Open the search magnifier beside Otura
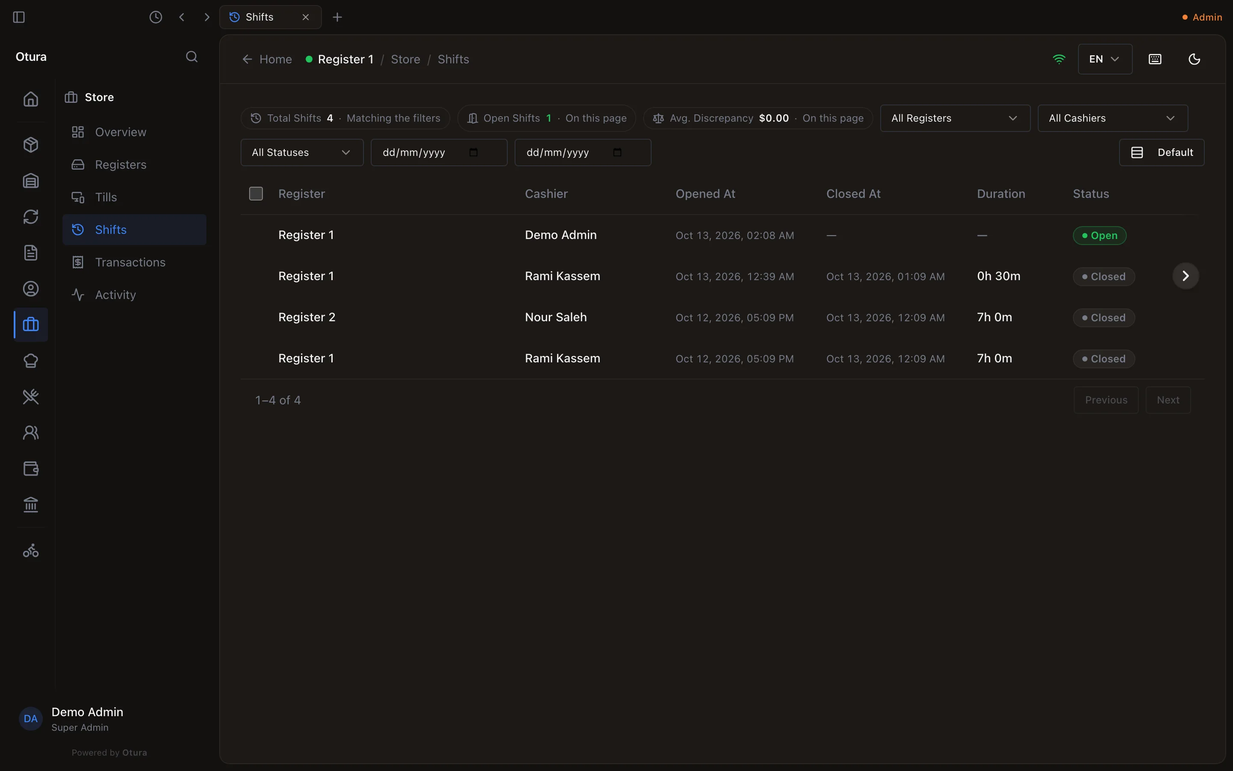Viewport: 1233px width, 771px height. click(x=191, y=57)
